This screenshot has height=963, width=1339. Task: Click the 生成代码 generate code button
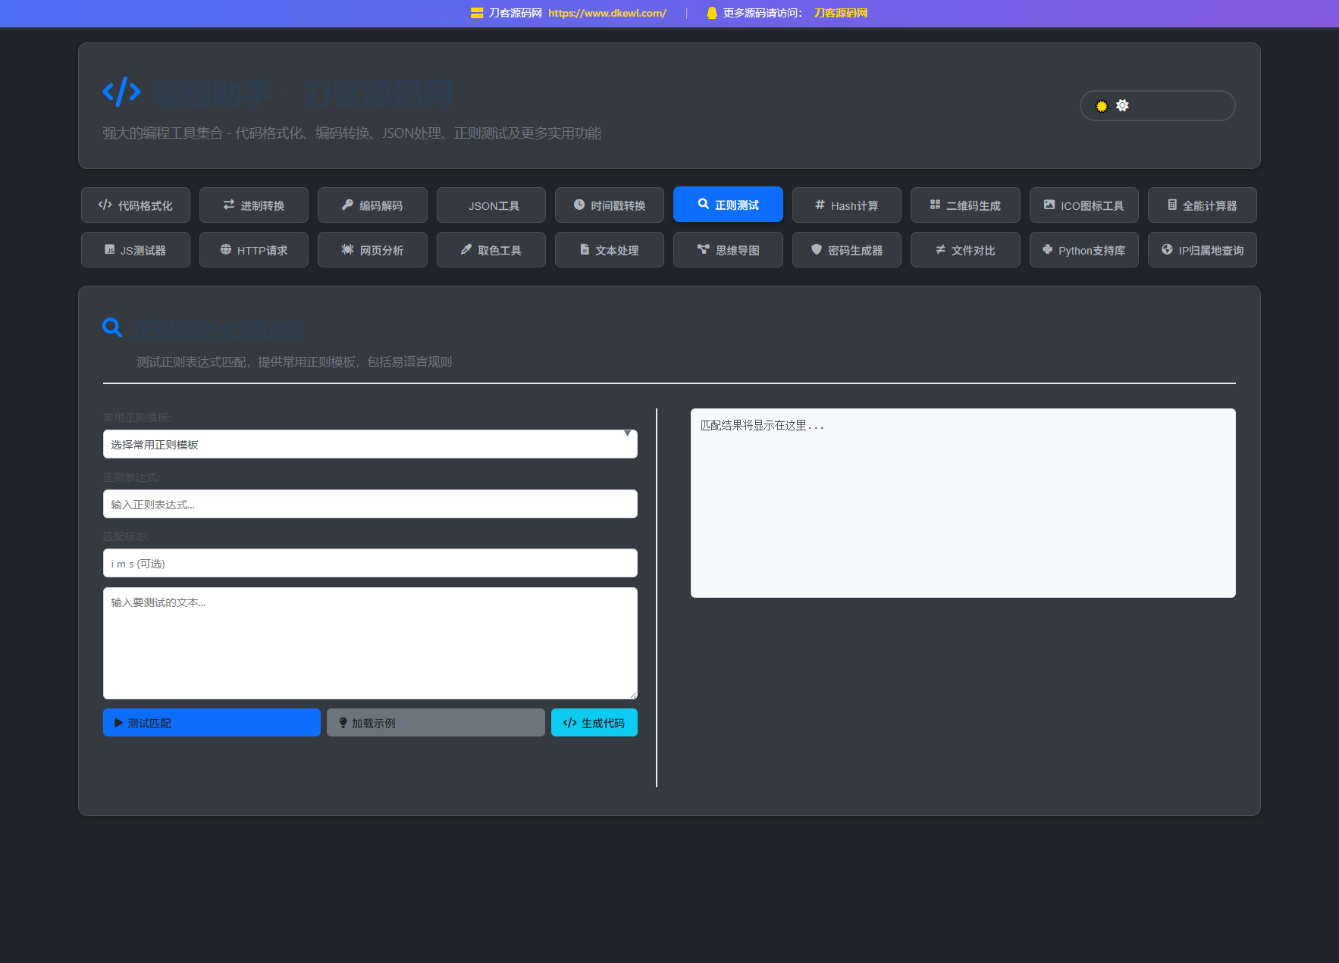coord(594,722)
